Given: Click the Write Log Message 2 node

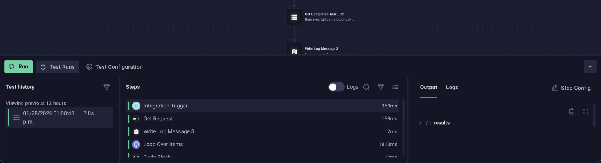Looking at the screenshot, I should point(294,50).
